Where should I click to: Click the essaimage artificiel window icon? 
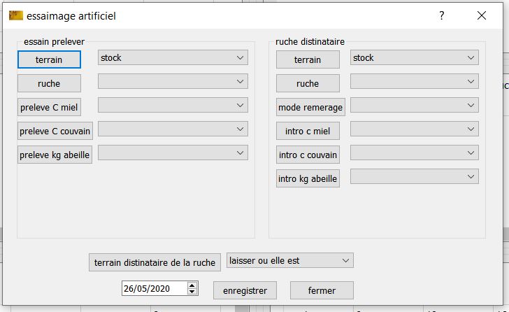pos(15,16)
